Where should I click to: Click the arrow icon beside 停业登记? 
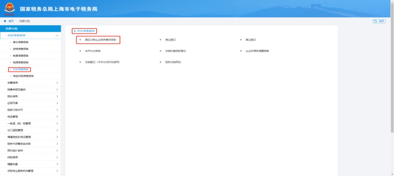[161, 40]
